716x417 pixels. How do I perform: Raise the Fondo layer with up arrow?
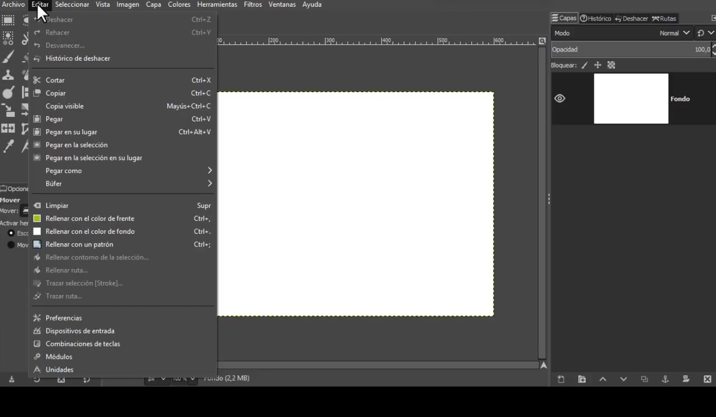tap(603, 379)
